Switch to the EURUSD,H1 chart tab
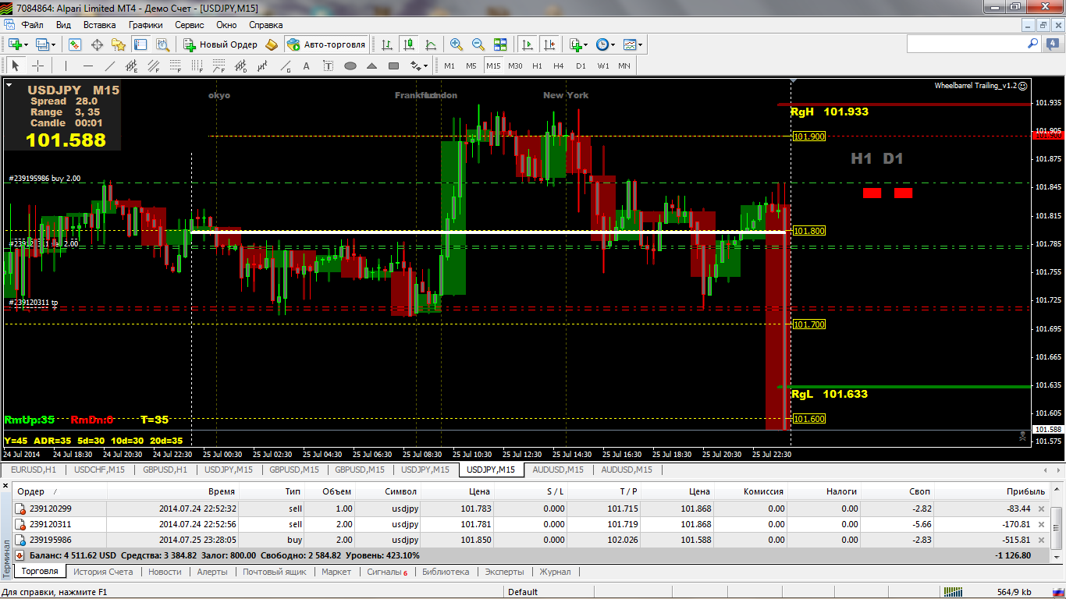 pos(34,470)
